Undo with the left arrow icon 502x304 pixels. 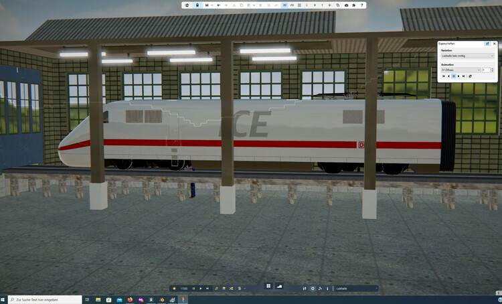219,5
